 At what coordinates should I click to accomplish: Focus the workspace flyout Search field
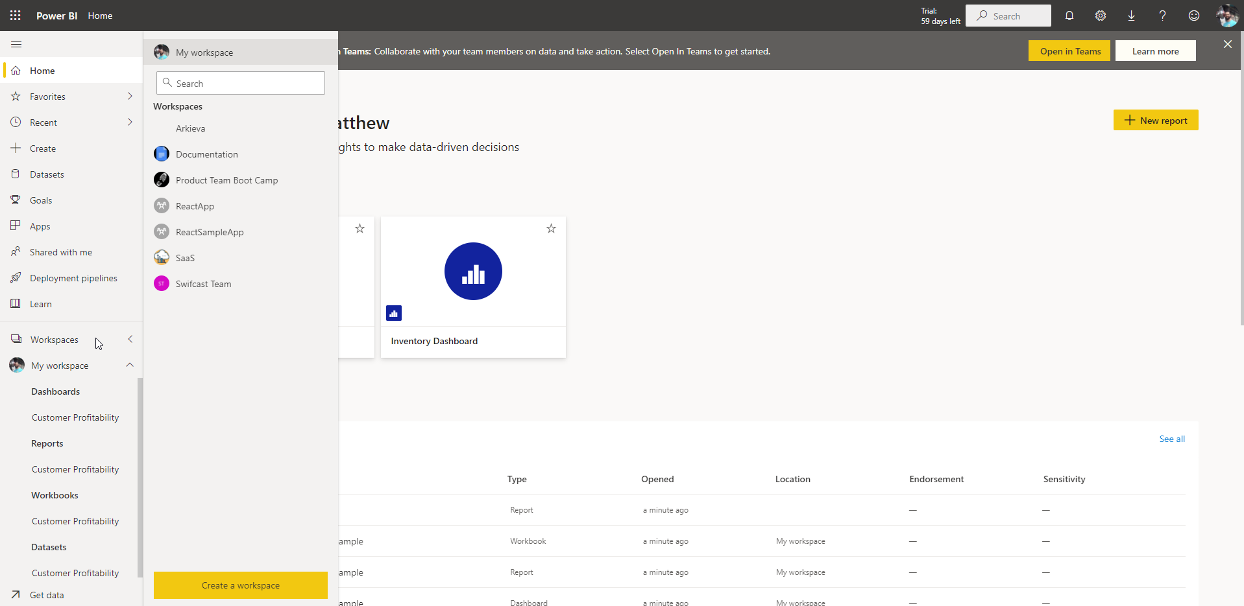(241, 83)
